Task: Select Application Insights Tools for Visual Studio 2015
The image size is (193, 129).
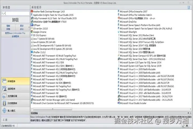Action: (53, 15)
